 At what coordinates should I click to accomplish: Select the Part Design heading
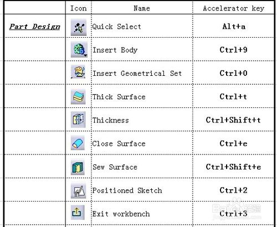pyautogui.click(x=35, y=27)
